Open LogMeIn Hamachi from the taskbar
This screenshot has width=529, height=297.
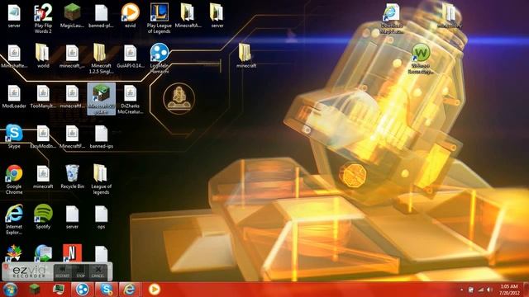[x=83, y=290]
